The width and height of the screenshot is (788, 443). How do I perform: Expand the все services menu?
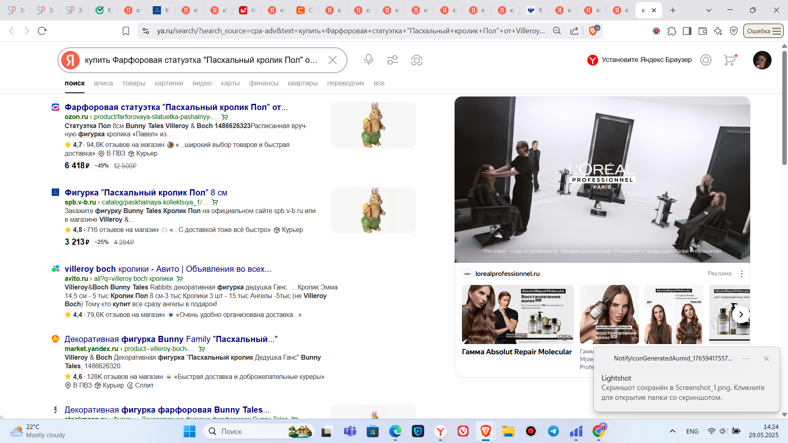click(x=379, y=83)
